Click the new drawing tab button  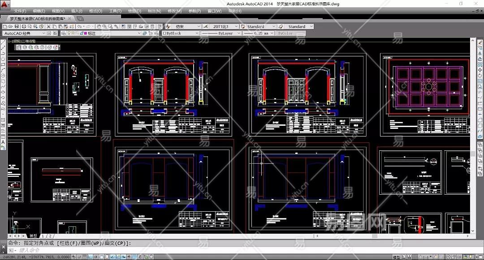(80, 18)
